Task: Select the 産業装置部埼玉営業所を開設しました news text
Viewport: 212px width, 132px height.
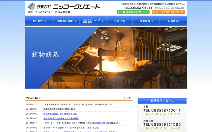Action: click(60, 109)
